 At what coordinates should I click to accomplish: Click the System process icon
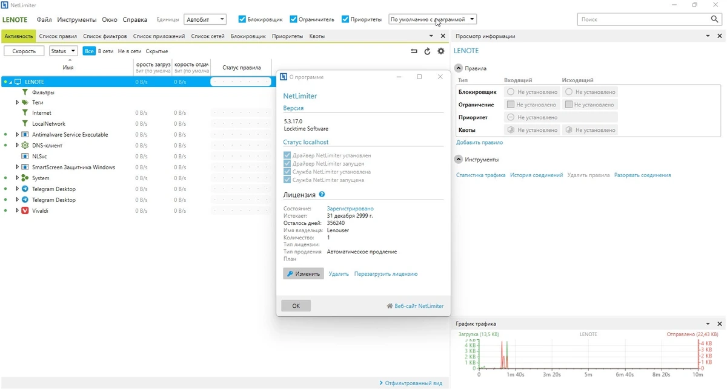point(25,178)
